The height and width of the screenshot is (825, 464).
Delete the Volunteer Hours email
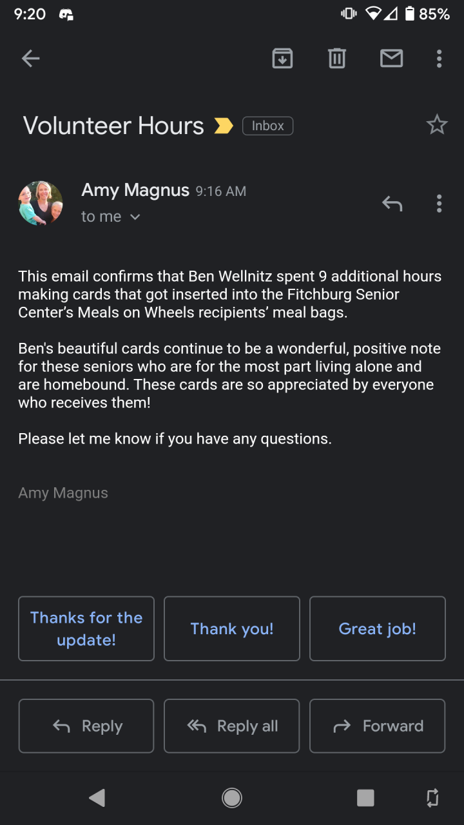click(x=336, y=59)
